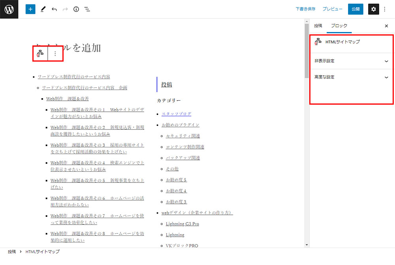
Task: Switch to the ブロック sidebar tab
Action: pos(339,26)
